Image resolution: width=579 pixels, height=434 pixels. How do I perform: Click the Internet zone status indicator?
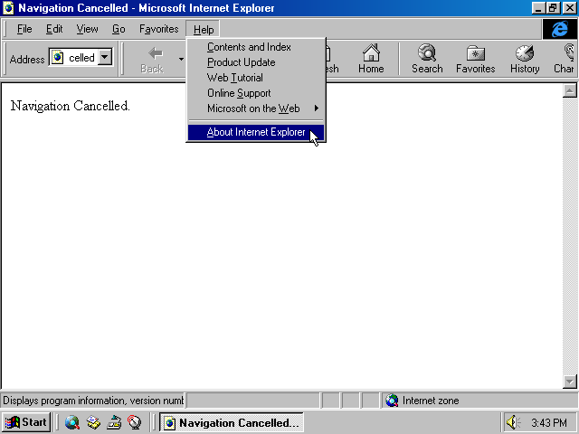pos(479,401)
